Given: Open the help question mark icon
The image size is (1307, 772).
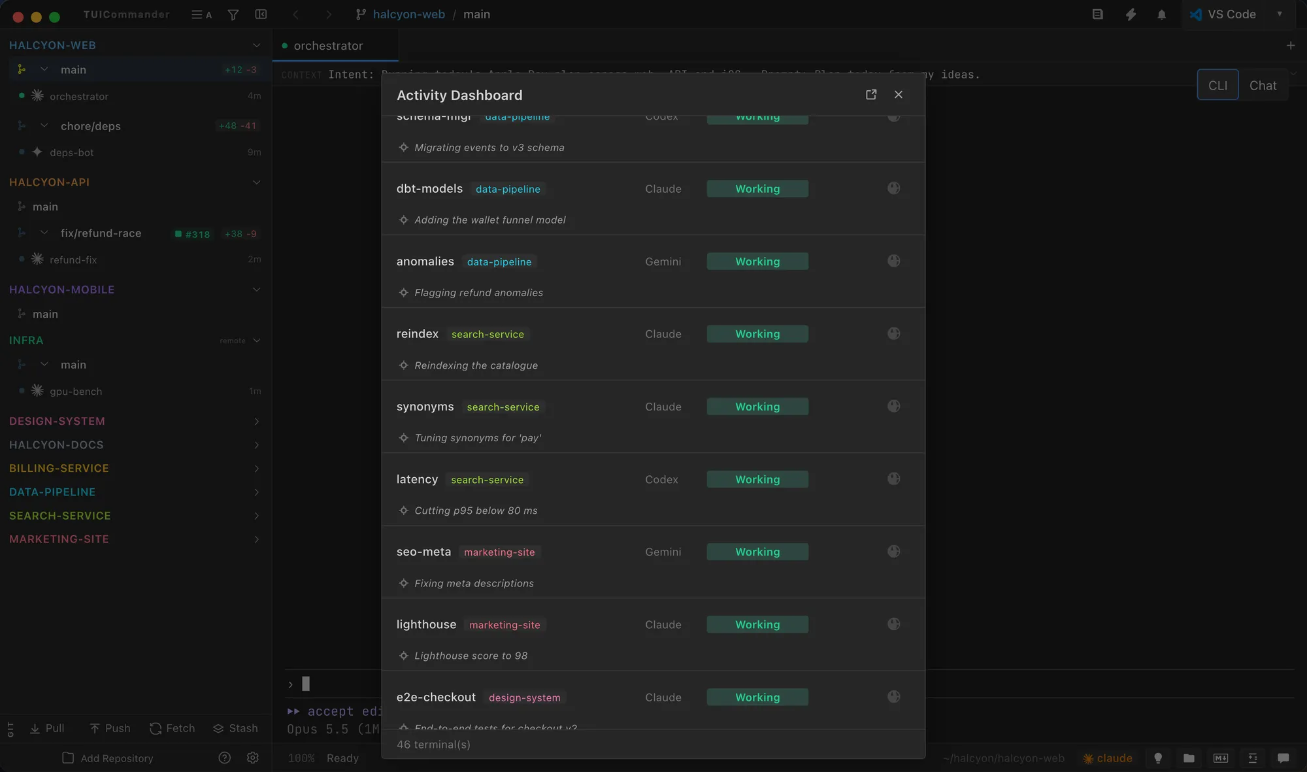Looking at the screenshot, I should (x=224, y=758).
